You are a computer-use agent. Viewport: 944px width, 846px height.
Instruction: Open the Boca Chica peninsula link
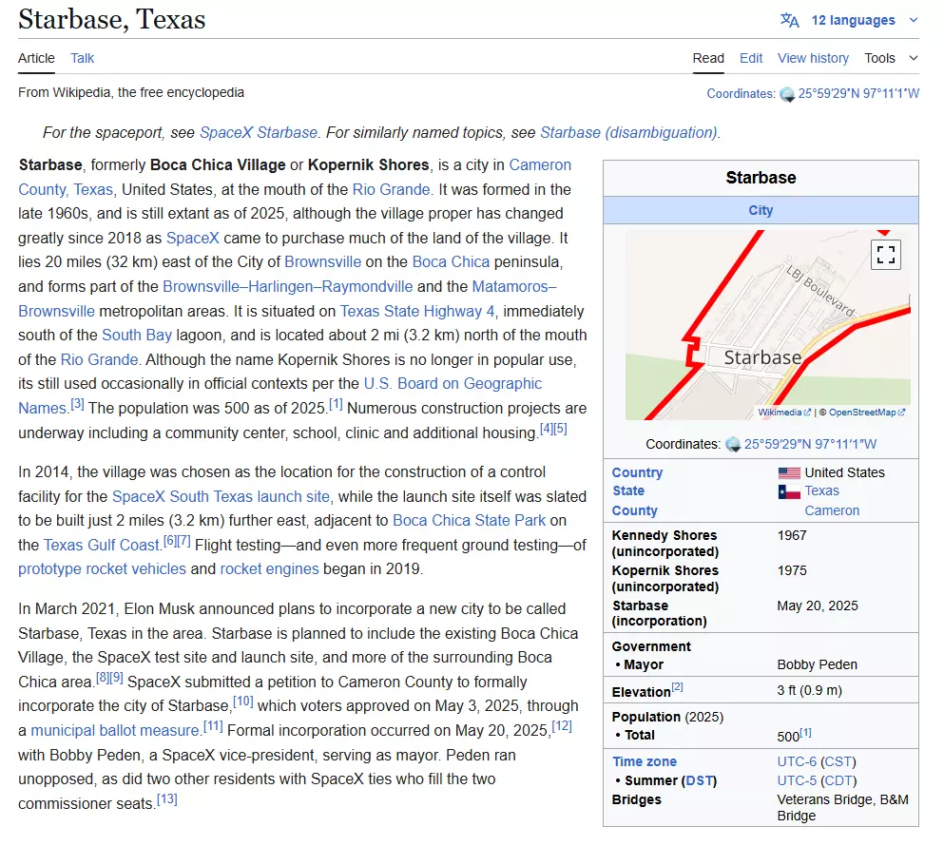click(x=451, y=262)
